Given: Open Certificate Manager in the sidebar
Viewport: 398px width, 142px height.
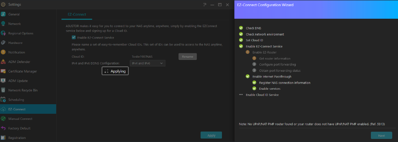Looking at the screenshot, I should tap(28, 71).
